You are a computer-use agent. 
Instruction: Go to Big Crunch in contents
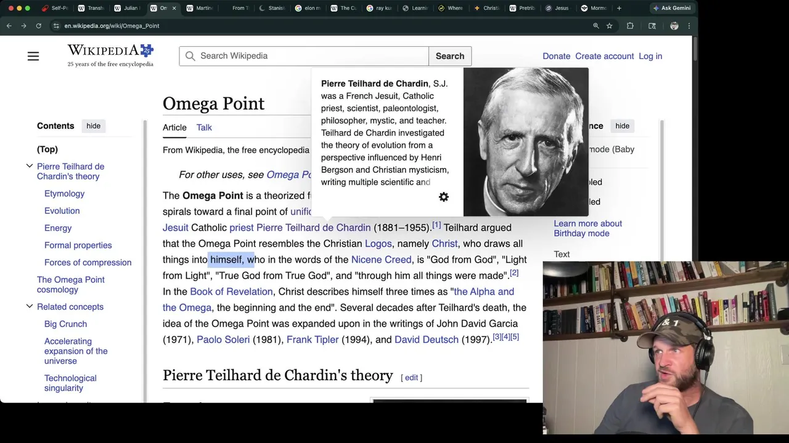click(65, 324)
